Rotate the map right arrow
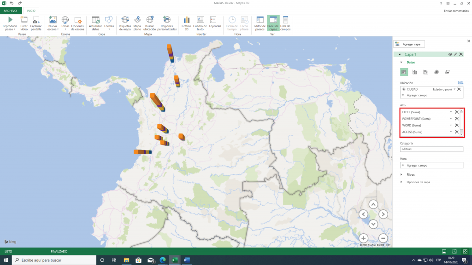This screenshot has width=472, height=265. coord(383,214)
